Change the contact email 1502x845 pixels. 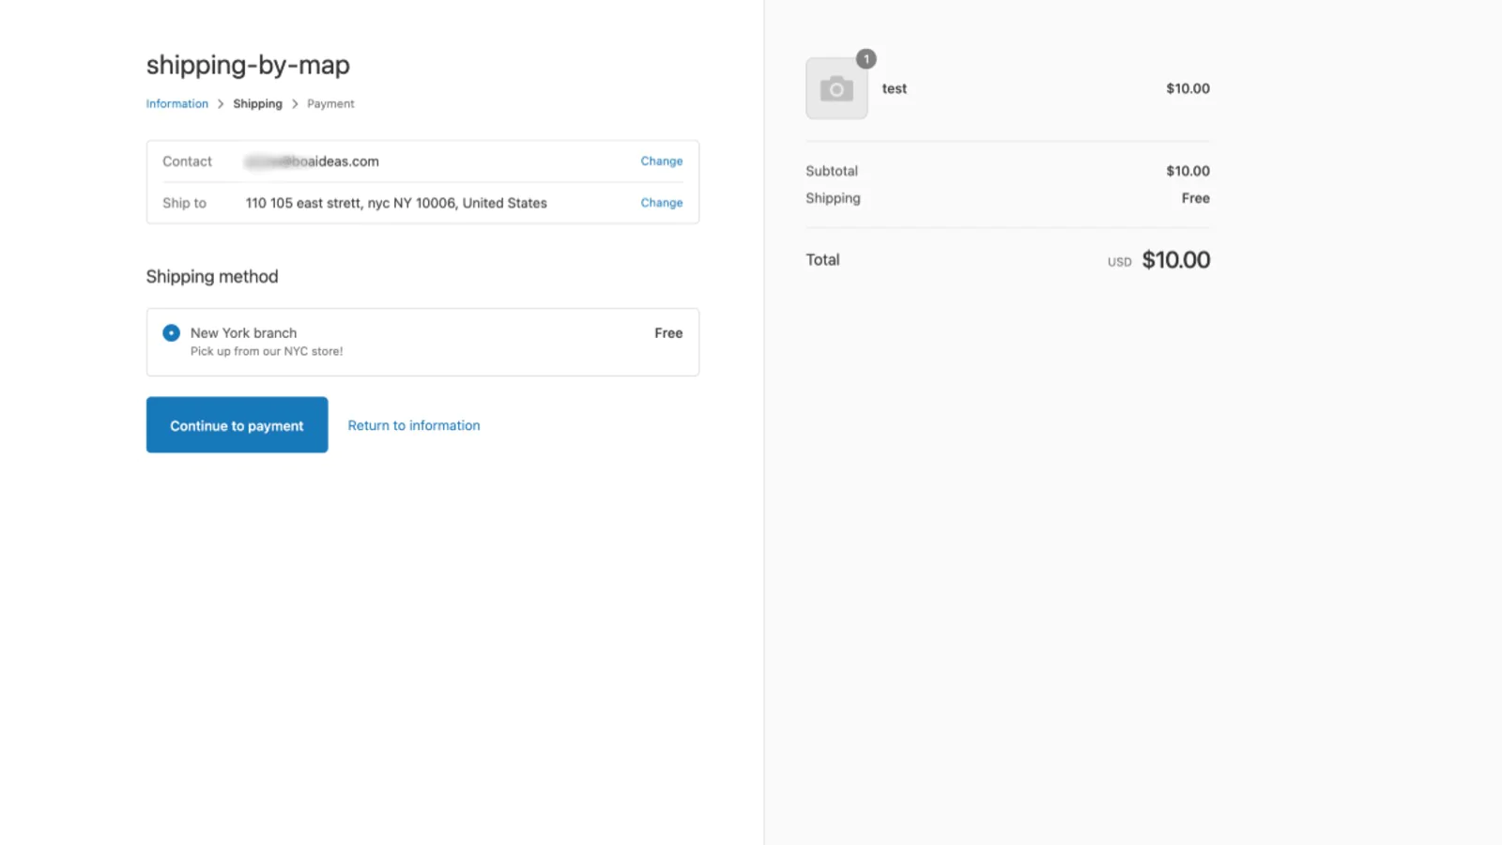(x=661, y=161)
